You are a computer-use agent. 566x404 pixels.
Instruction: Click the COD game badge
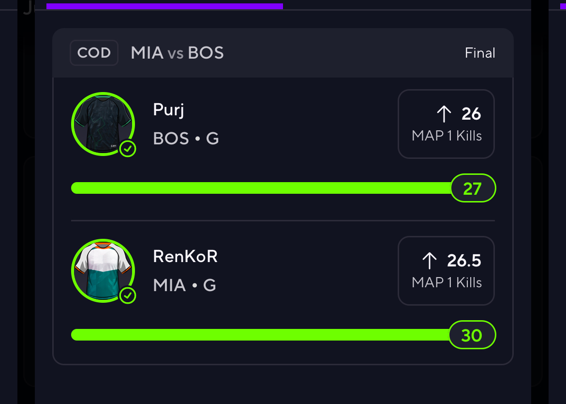pos(94,53)
